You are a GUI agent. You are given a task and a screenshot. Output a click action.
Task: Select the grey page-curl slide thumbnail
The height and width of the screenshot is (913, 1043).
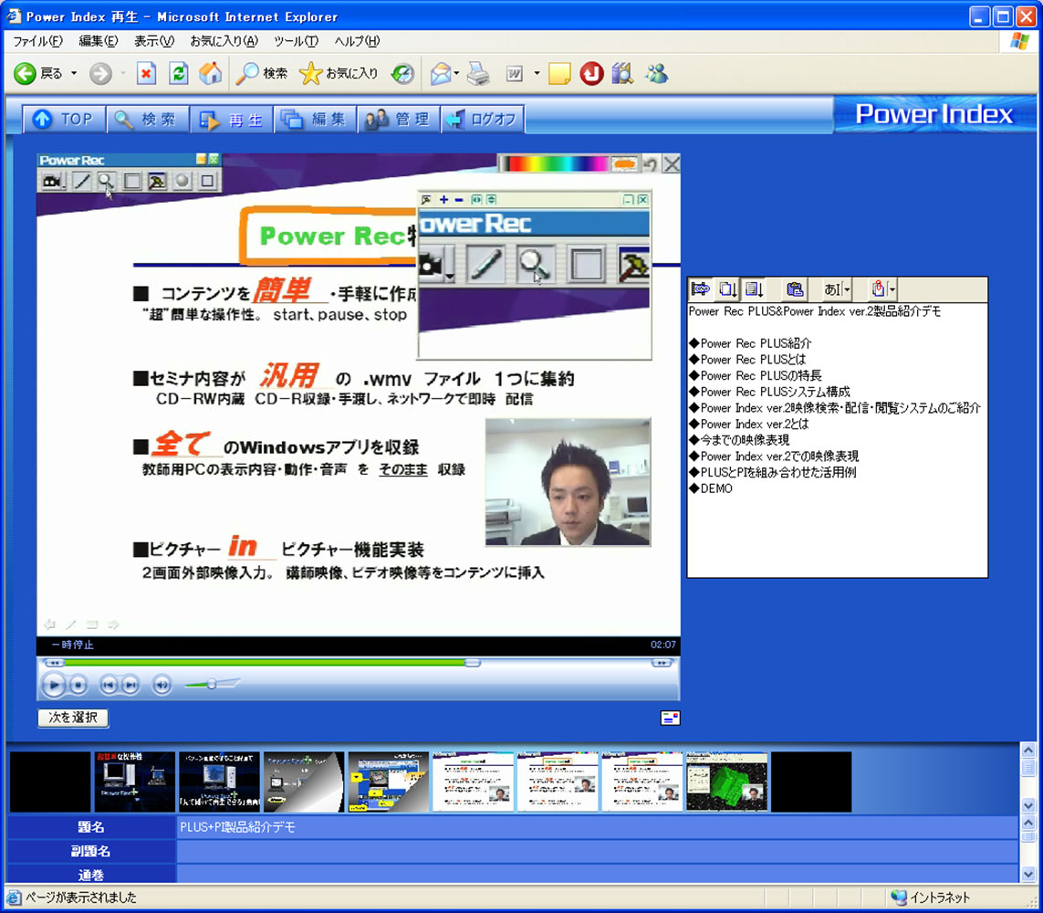pos(304,782)
